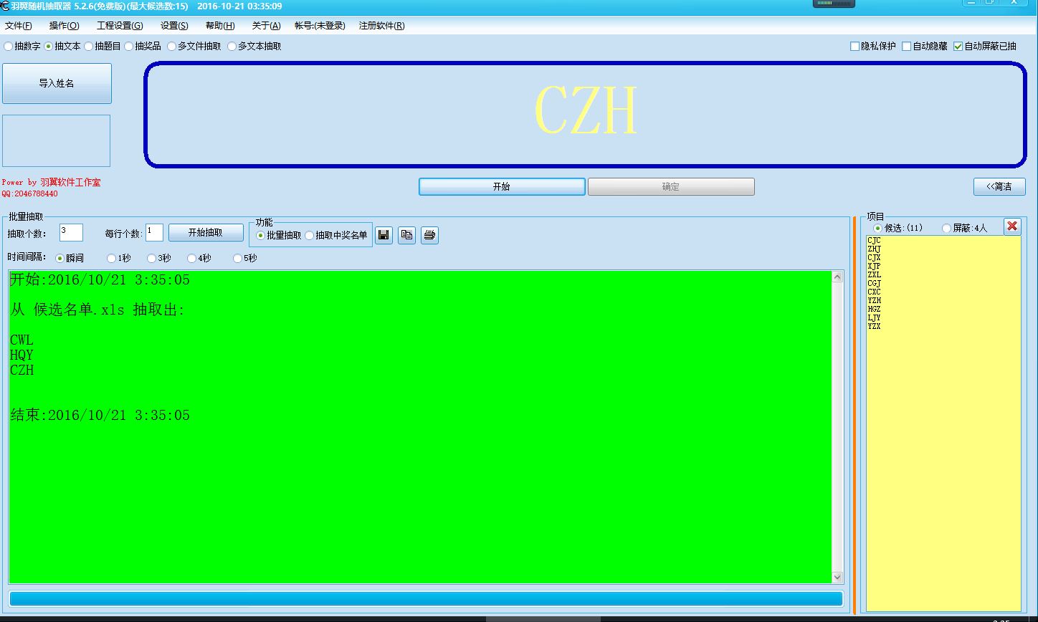The image size is (1038, 622).
Task: Open the 帐号:(未登录) menu
Action: point(320,26)
